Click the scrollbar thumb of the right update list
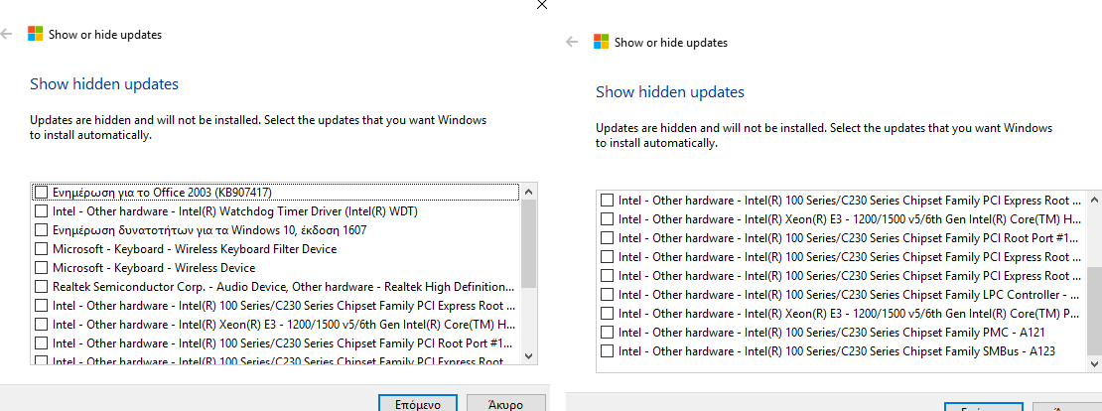The height and width of the screenshot is (411, 1102). click(x=1095, y=312)
